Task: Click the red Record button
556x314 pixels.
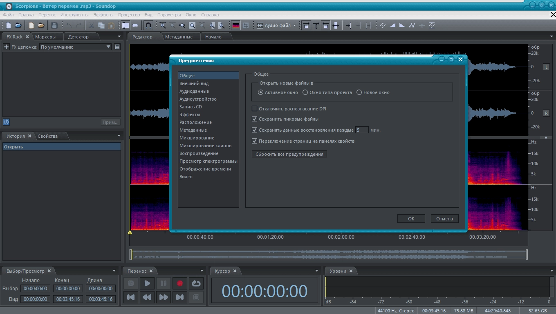Action: (180, 283)
